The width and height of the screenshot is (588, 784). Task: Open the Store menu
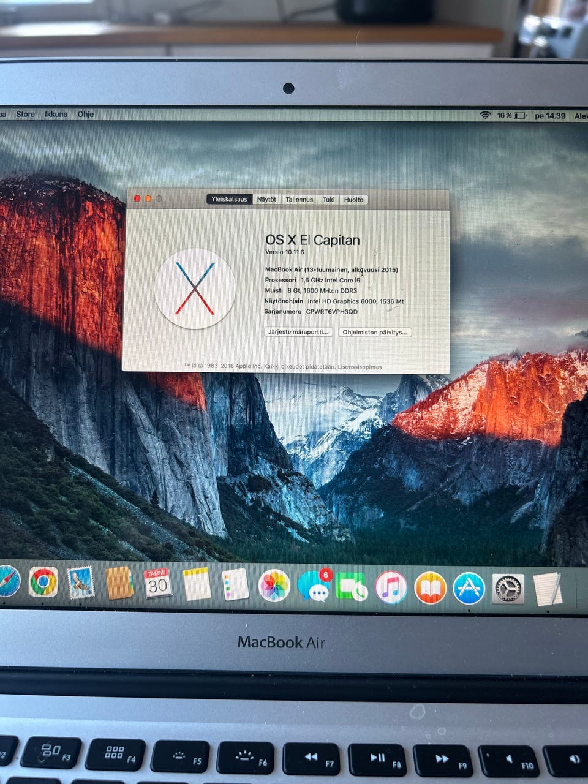[x=25, y=114]
